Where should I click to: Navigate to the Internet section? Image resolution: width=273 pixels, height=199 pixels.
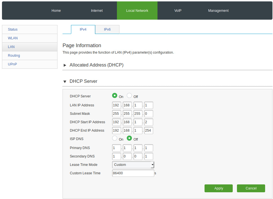[x=97, y=10]
